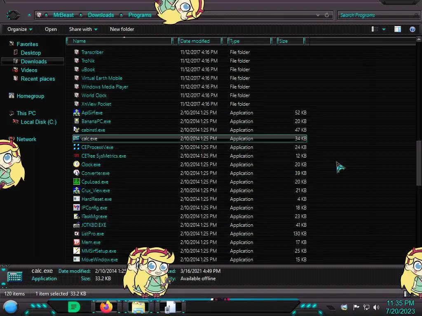Open the network tray icon
Viewport: 422px width, 316px height.
pos(366,307)
